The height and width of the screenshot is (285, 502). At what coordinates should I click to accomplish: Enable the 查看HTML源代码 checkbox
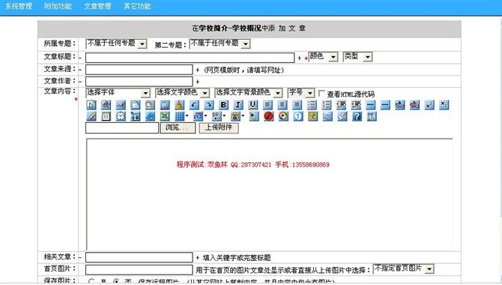click(321, 93)
